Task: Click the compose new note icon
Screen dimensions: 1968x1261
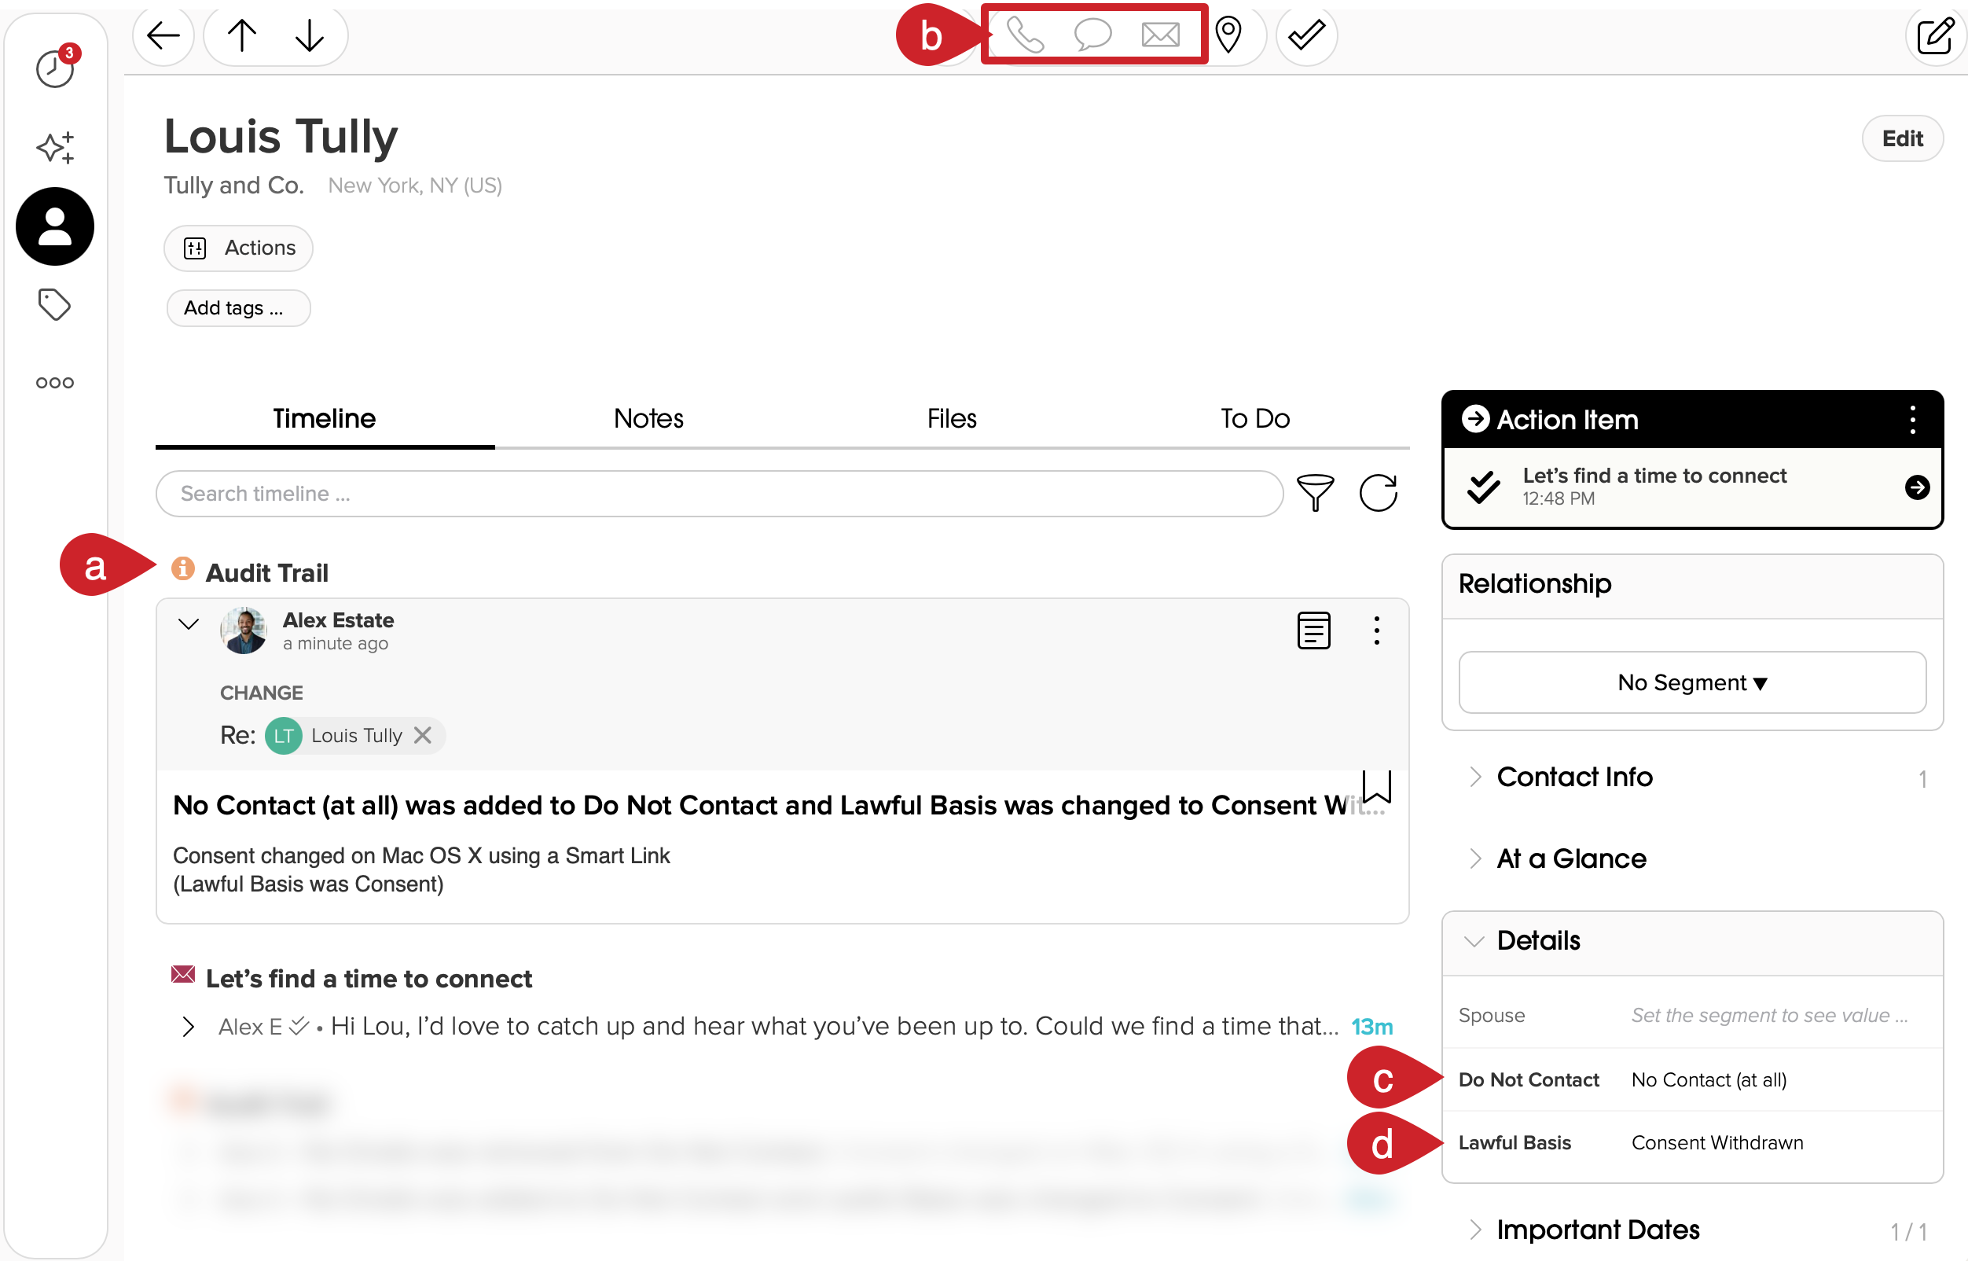Action: click(1934, 35)
